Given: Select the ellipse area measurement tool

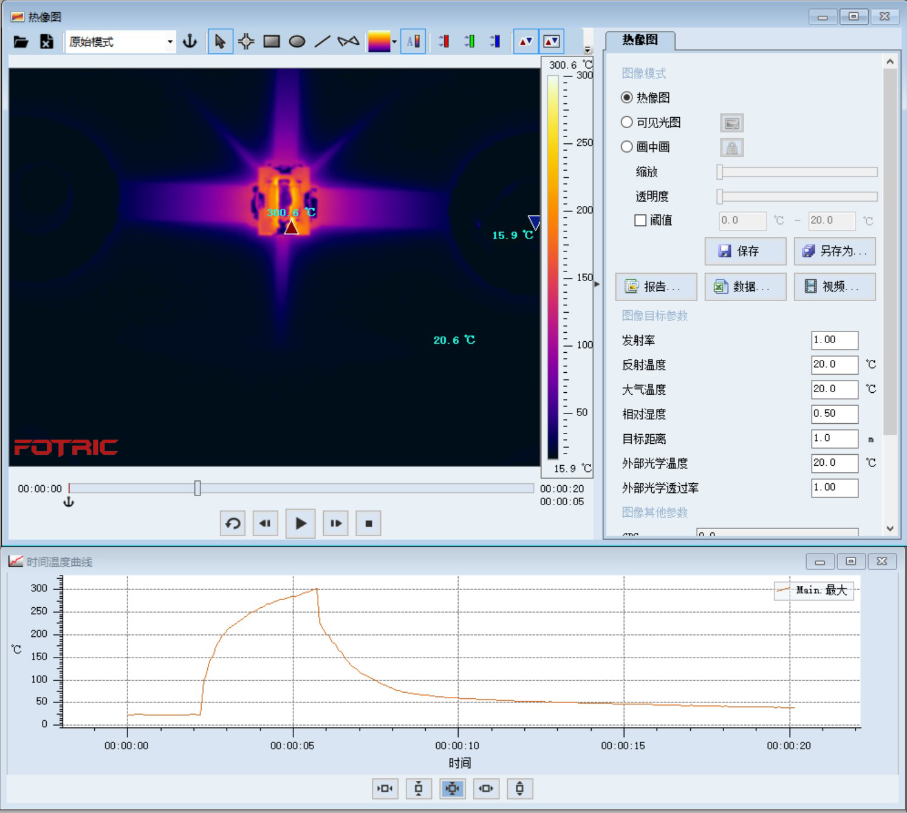Looking at the screenshot, I should [297, 42].
